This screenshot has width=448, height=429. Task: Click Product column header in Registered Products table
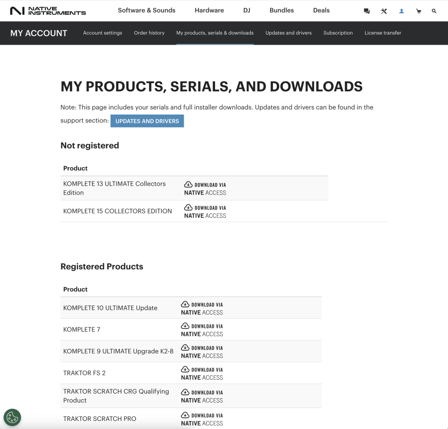75,289
